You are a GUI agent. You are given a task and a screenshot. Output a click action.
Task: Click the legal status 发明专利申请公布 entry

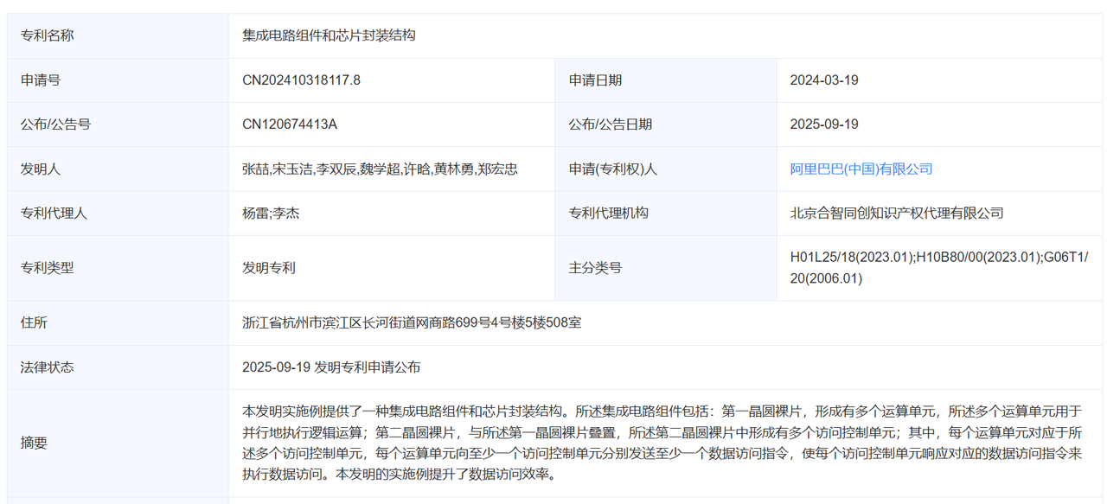coord(331,367)
